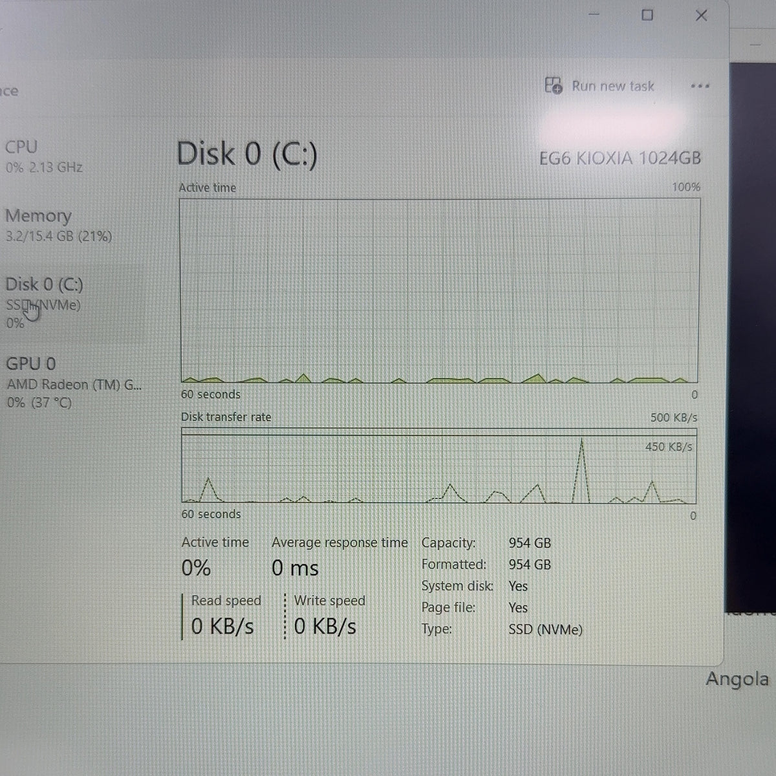This screenshot has height=776, width=776.
Task: Open the three-dot more options menu
Action: pos(700,86)
